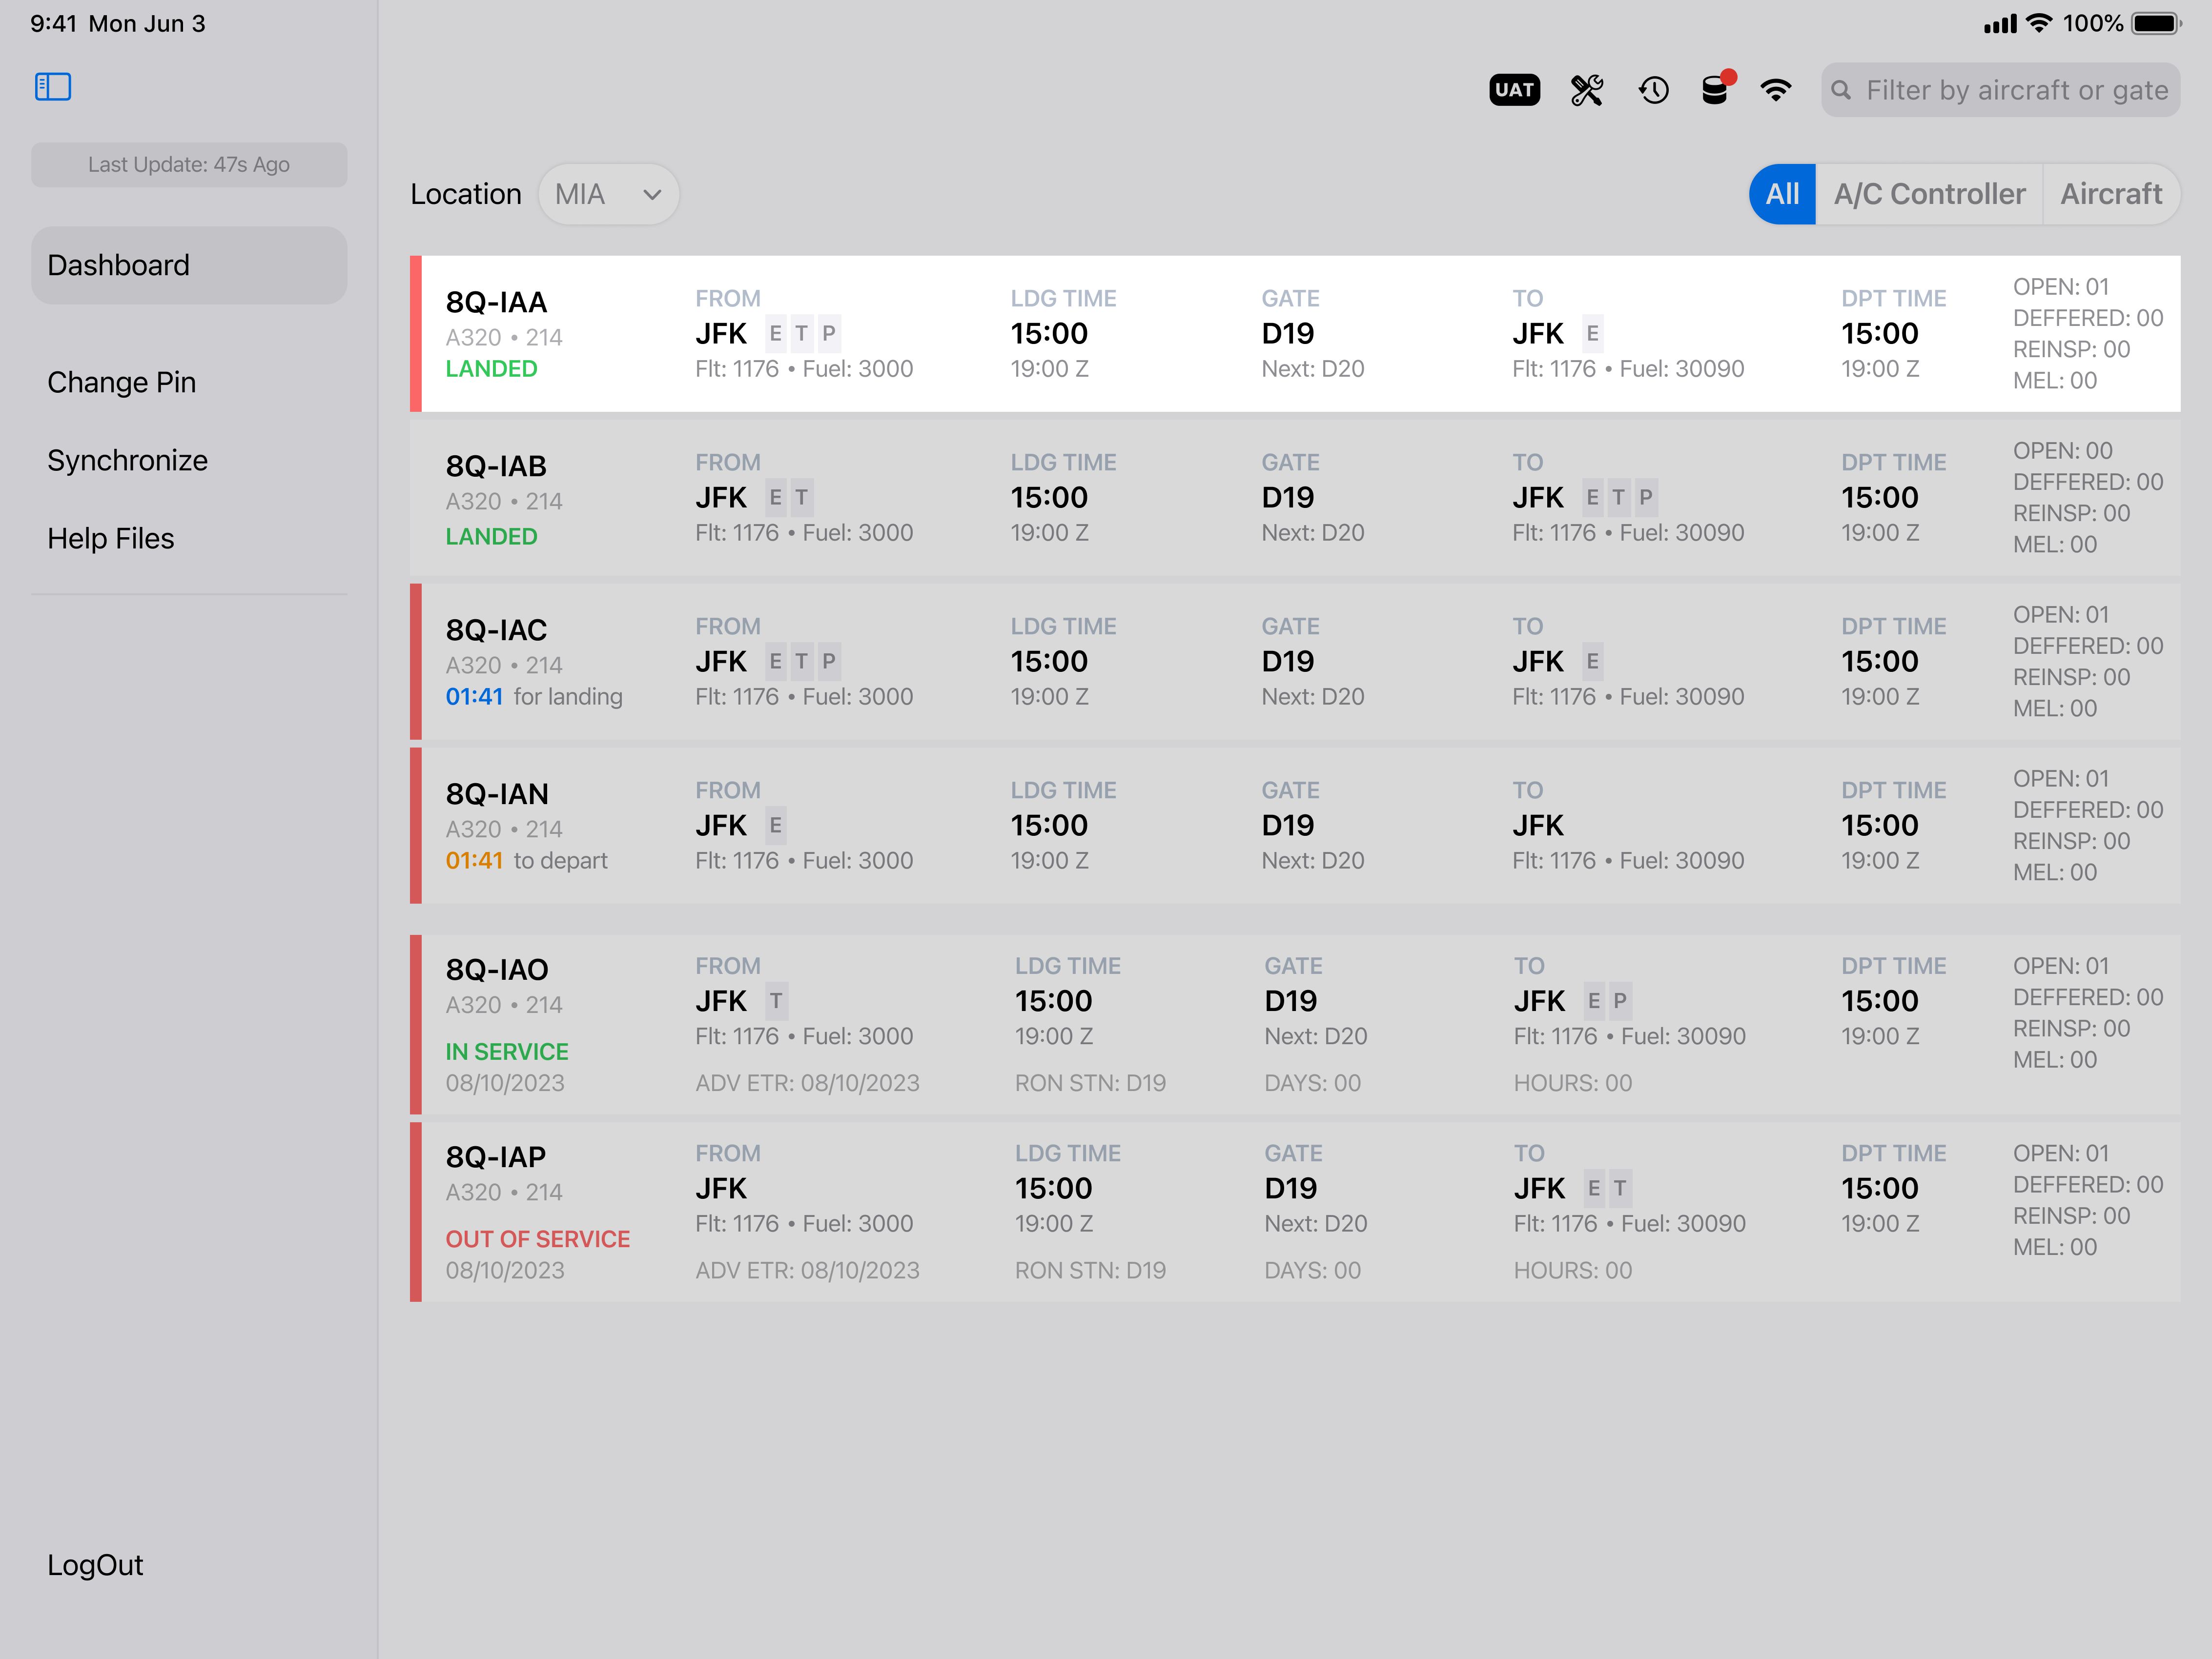Click Synchronize in sidebar
The height and width of the screenshot is (1659, 2212).
128,460
